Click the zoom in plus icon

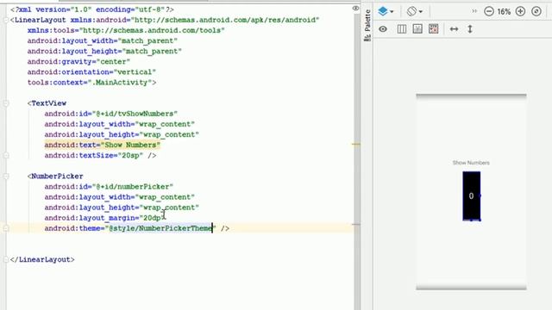click(520, 11)
